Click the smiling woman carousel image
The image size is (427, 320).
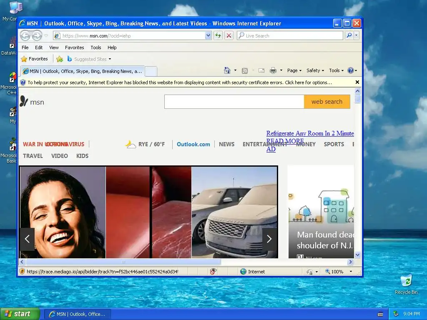(63, 212)
